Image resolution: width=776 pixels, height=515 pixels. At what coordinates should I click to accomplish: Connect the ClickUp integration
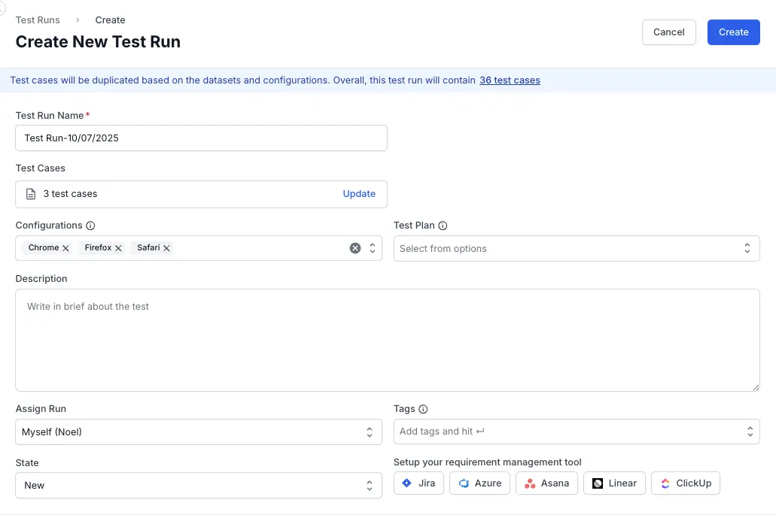point(685,483)
